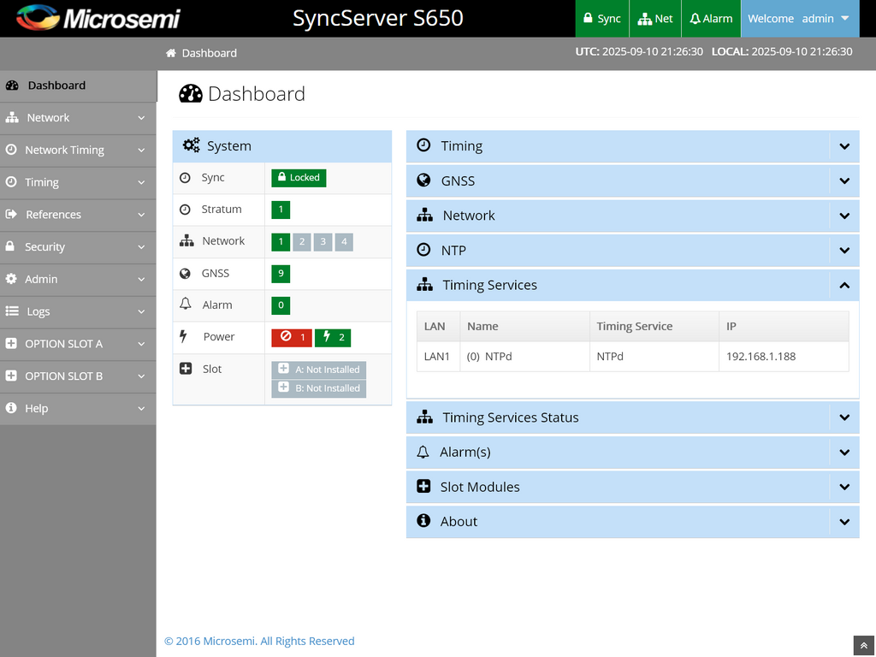Click the Network sidebar sitemap icon

click(12, 118)
